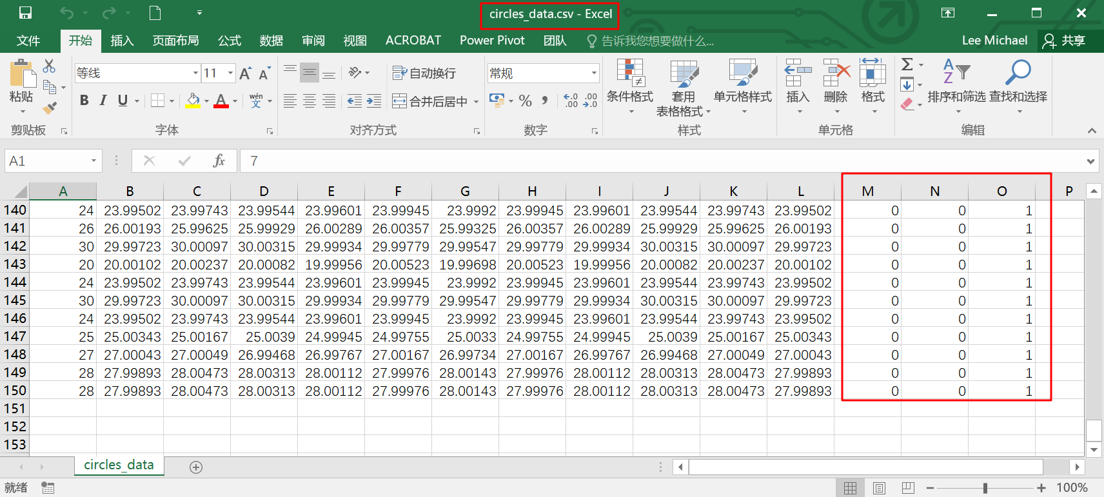
Task: Toggle center horizontal alignment
Action: point(310,101)
